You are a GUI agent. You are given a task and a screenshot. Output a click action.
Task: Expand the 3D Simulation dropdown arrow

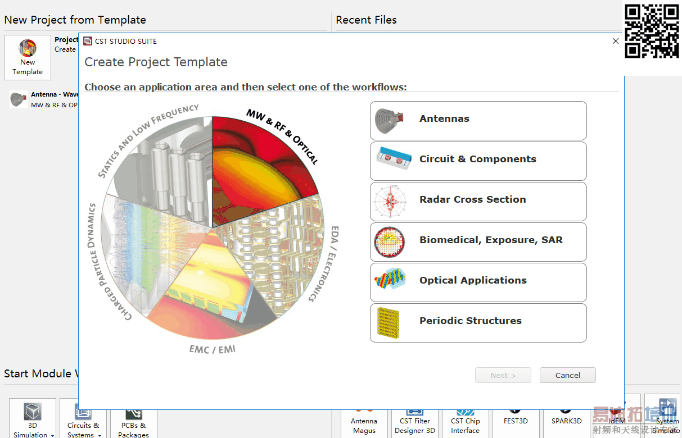(53, 435)
